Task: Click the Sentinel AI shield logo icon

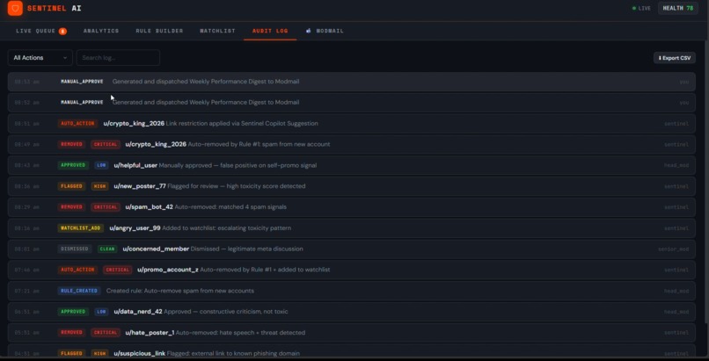Action: point(15,8)
